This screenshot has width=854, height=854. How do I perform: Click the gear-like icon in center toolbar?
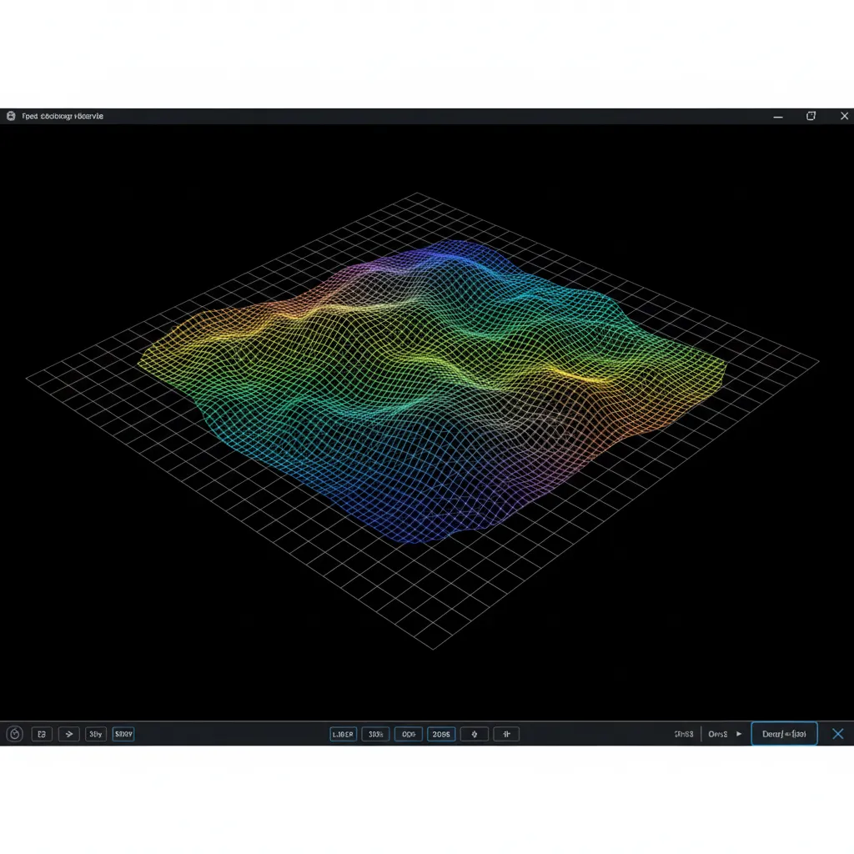pyautogui.click(x=475, y=734)
